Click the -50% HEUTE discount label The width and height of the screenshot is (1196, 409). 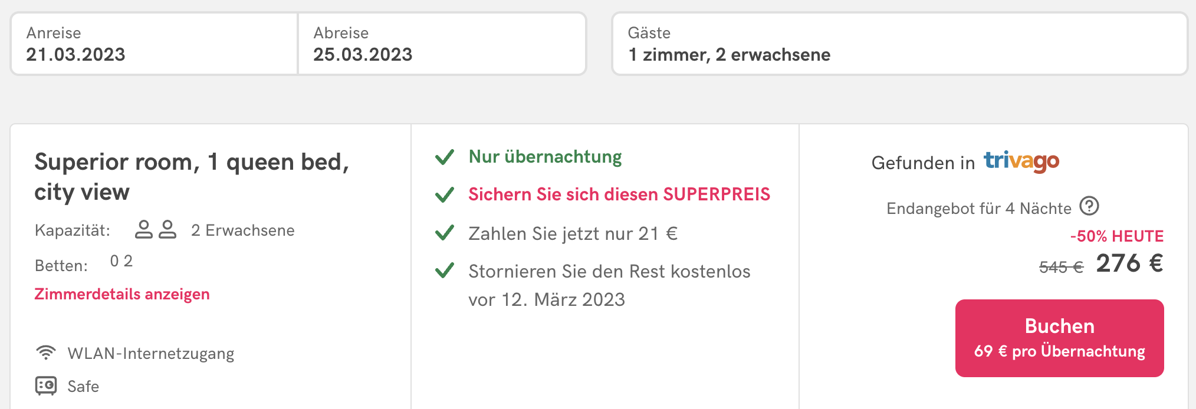pos(1117,236)
